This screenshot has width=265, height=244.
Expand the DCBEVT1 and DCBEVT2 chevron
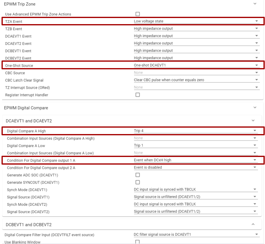253,224
